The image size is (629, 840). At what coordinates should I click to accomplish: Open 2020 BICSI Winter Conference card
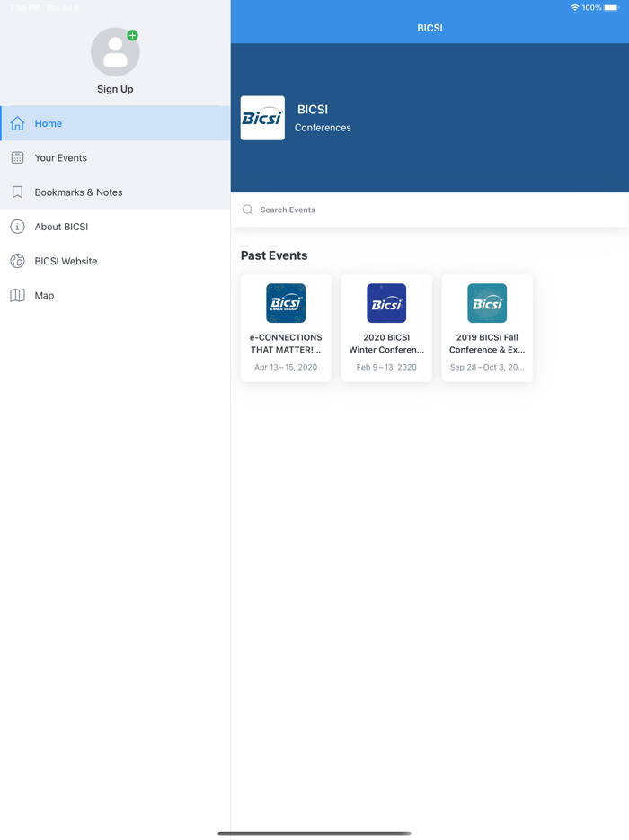coord(386,327)
